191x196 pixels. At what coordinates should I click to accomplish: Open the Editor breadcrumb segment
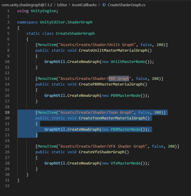(62, 5)
